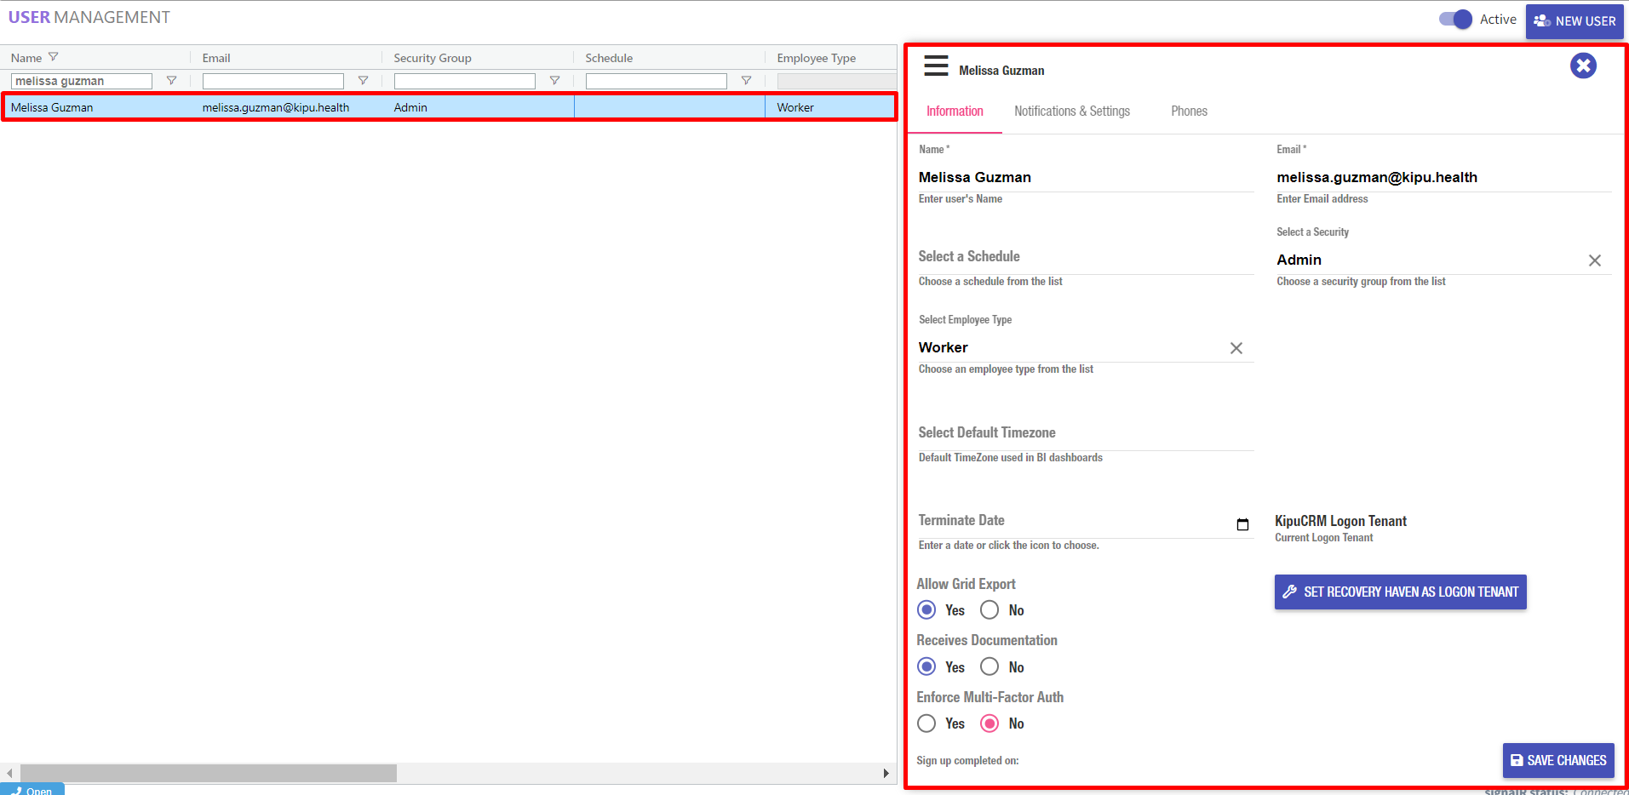Click the New User button

tap(1574, 21)
